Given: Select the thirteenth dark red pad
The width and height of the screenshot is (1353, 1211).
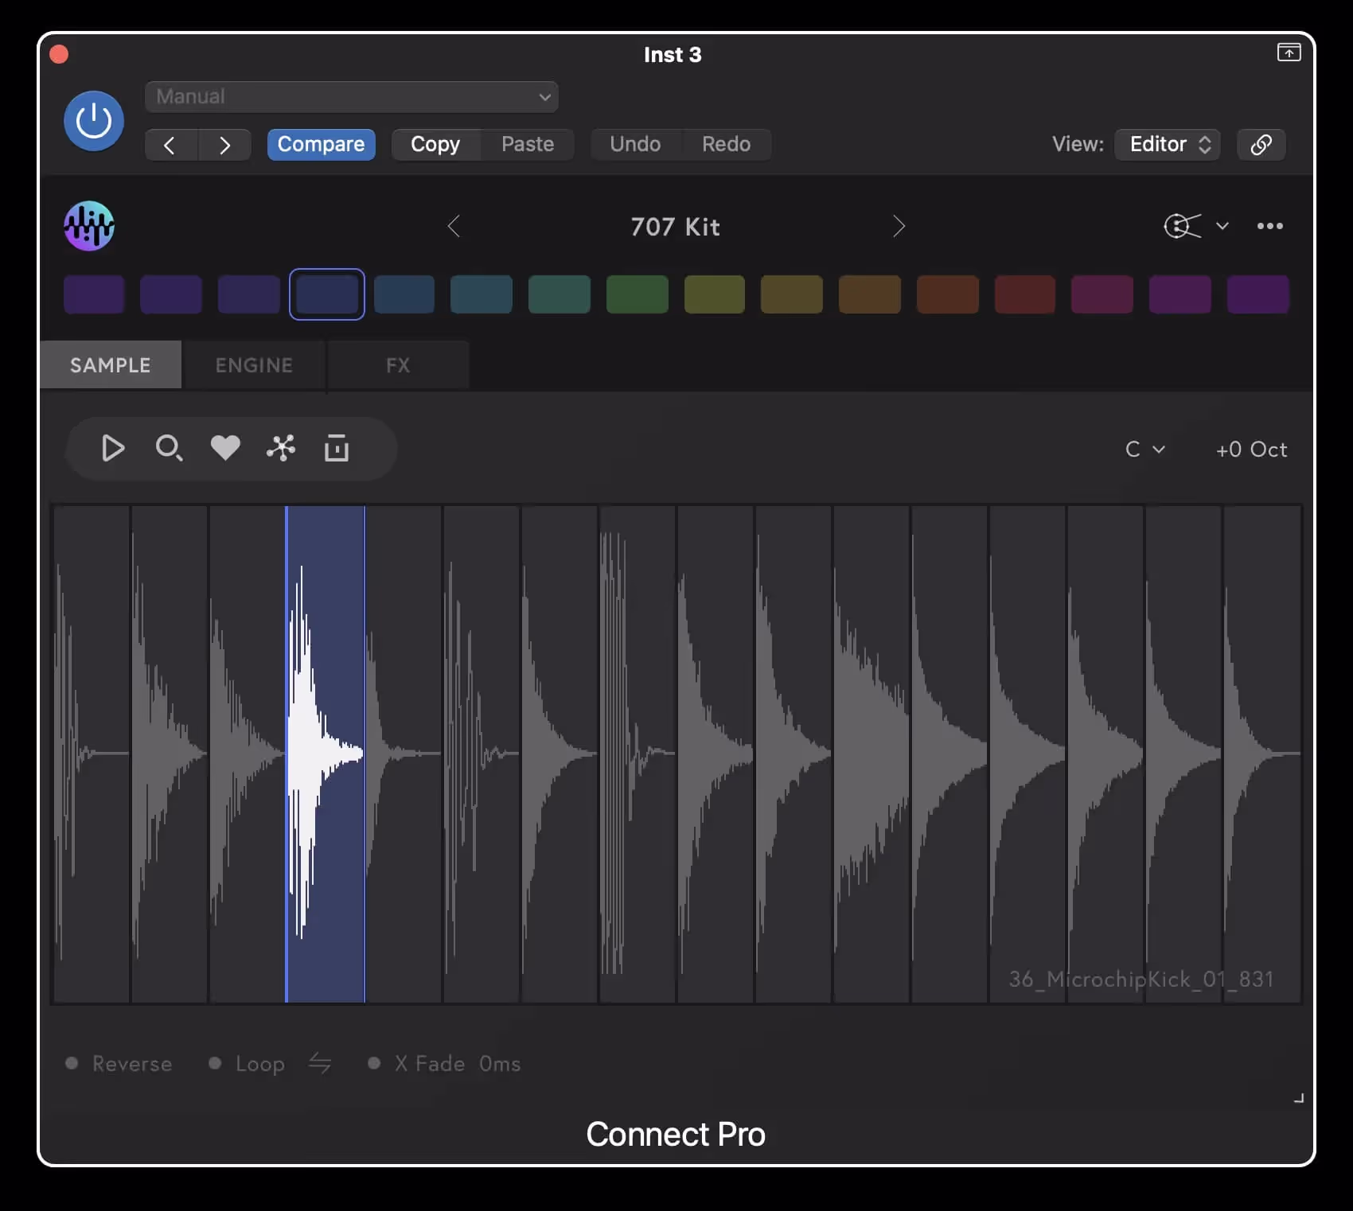Looking at the screenshot, I should 1025,294.
